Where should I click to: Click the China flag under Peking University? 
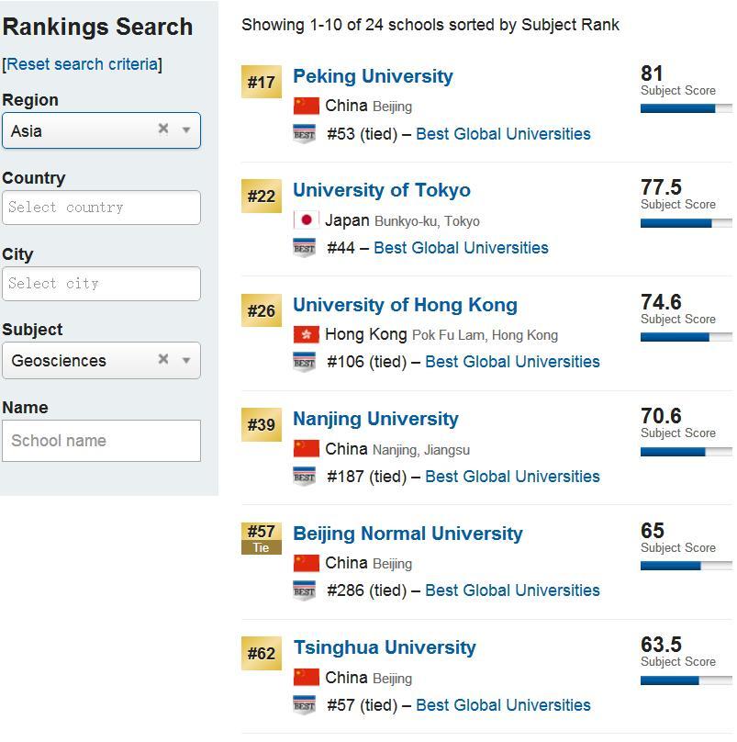tap(306, 107)
